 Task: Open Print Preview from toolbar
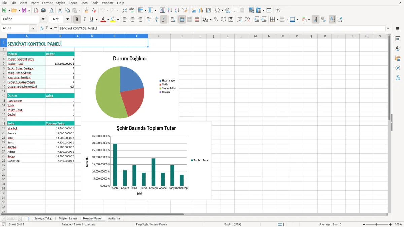tap(51, 10)
